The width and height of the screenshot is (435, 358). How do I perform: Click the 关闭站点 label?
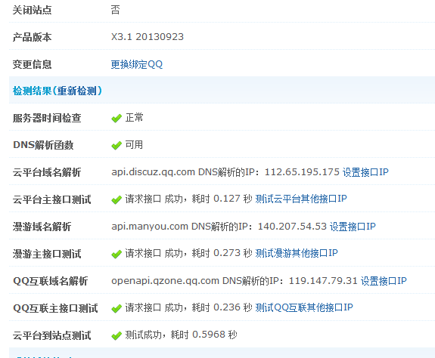[33, 10]
